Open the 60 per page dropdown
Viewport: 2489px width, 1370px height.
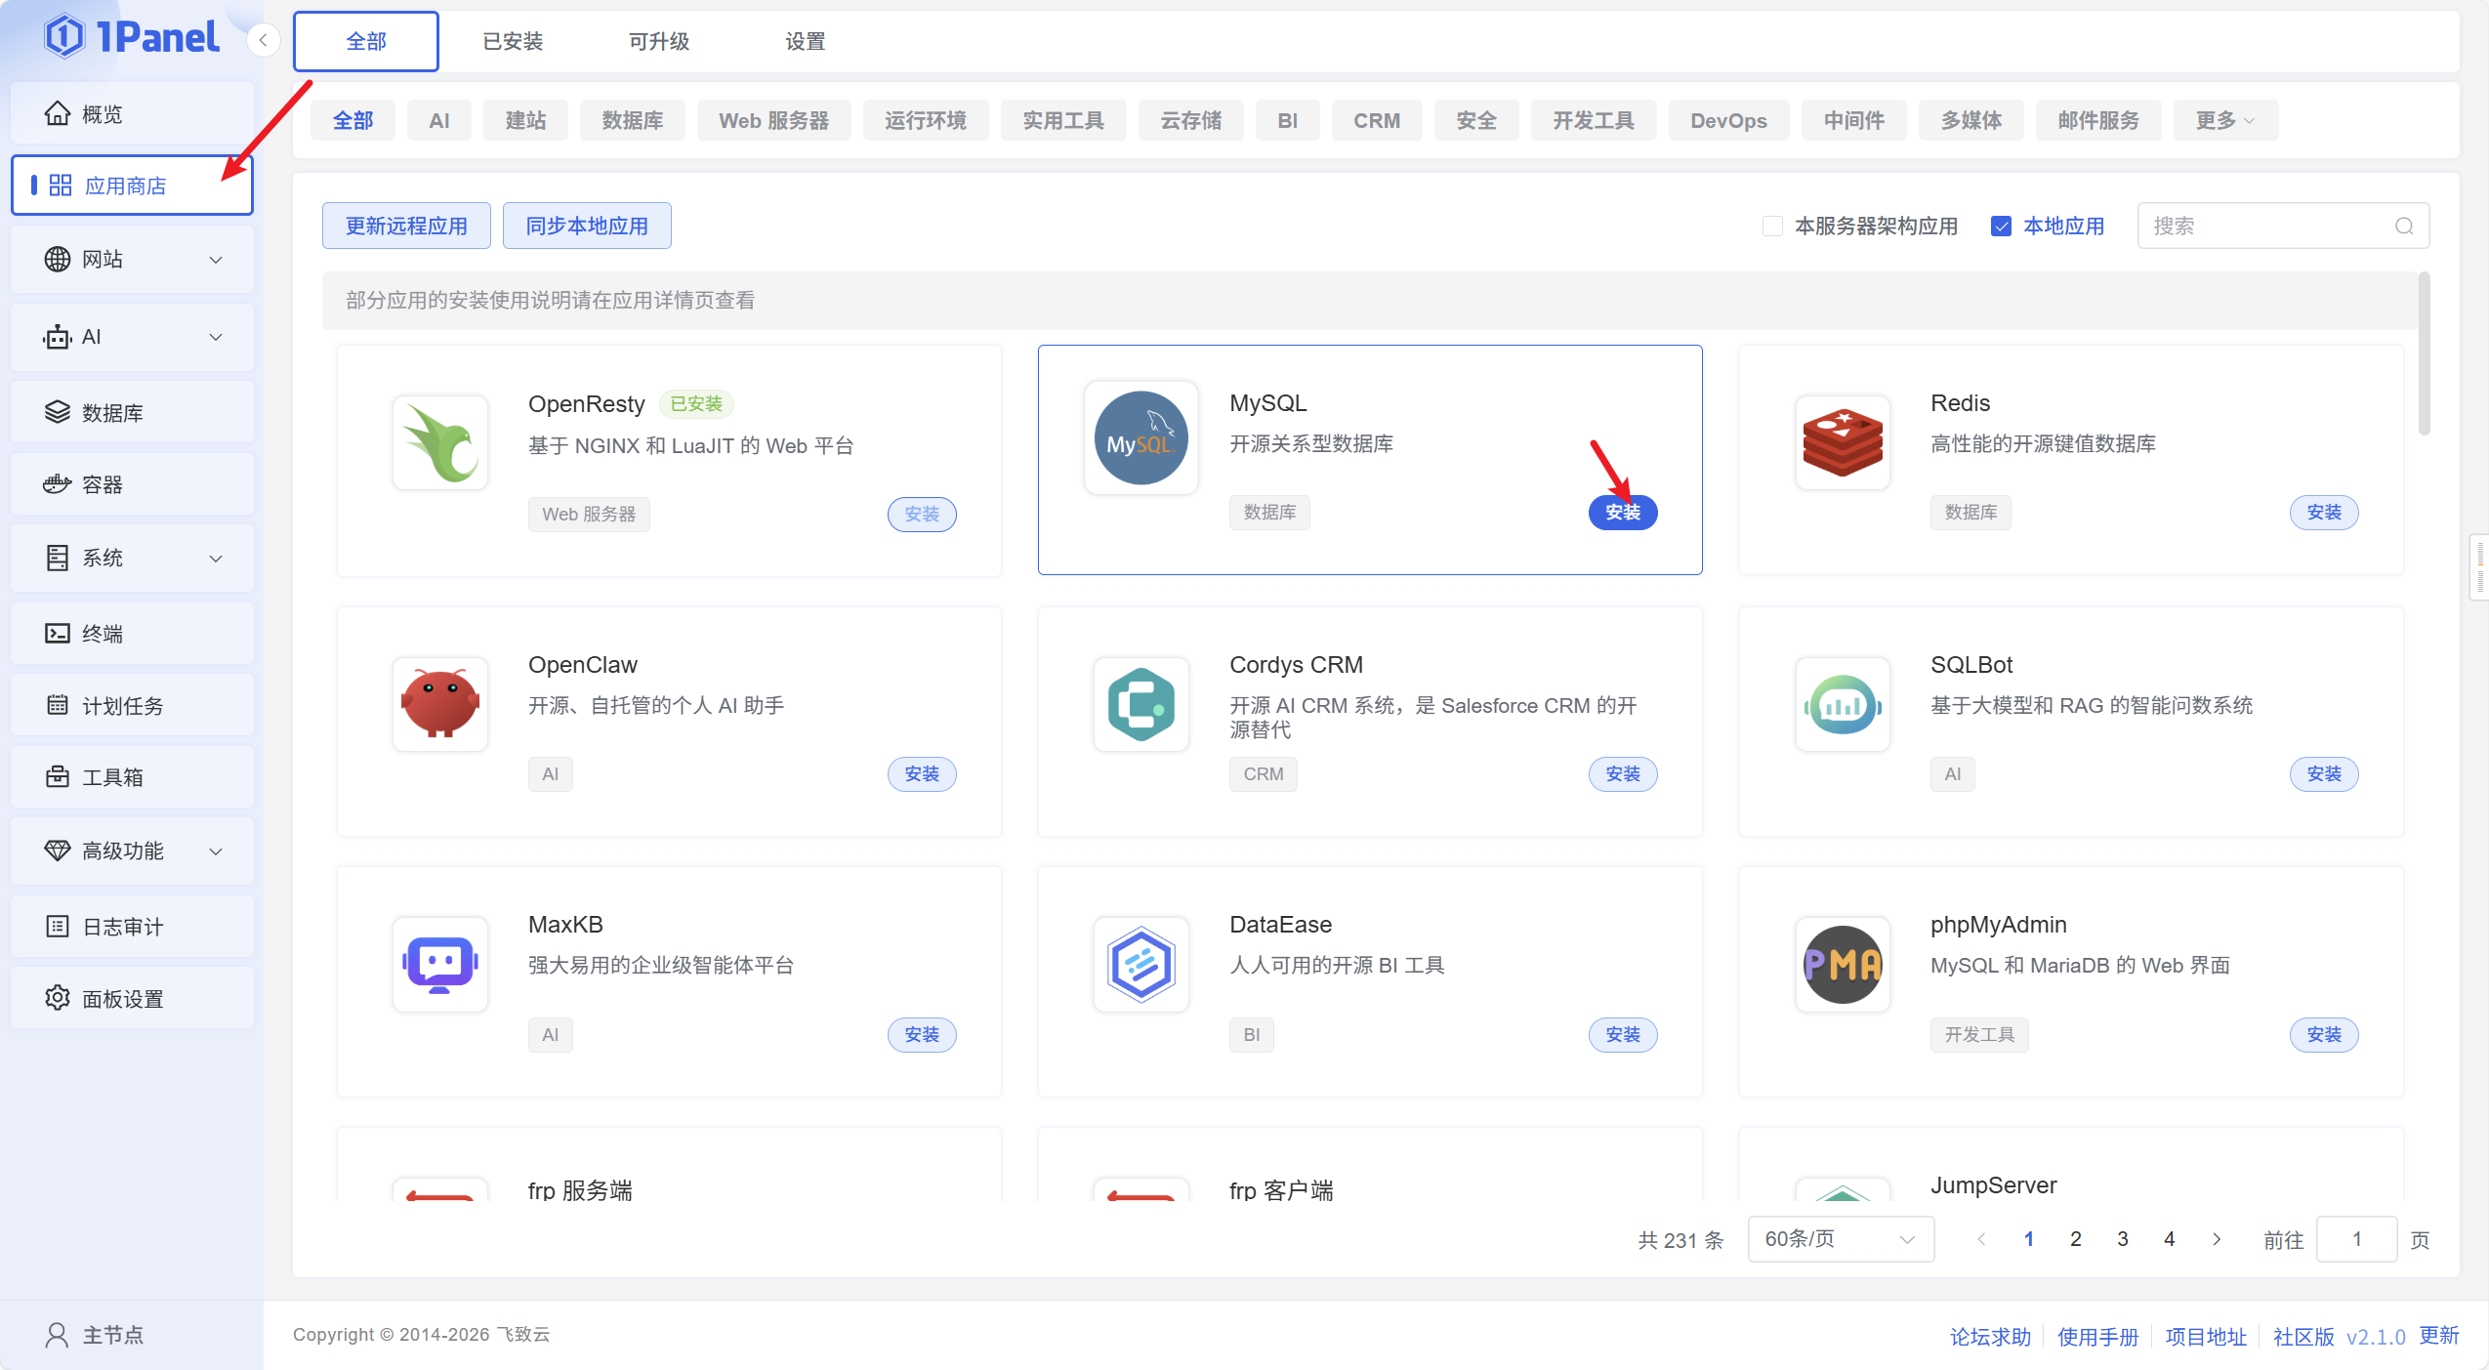[1840, 1239]
